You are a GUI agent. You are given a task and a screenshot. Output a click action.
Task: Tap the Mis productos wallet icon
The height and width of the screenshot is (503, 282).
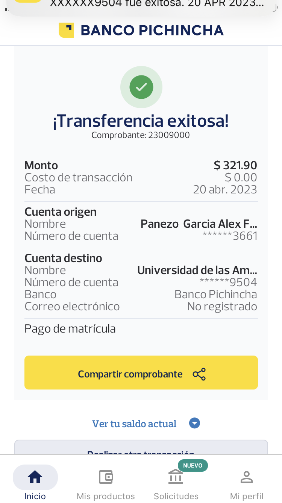[x=106, y=477]
